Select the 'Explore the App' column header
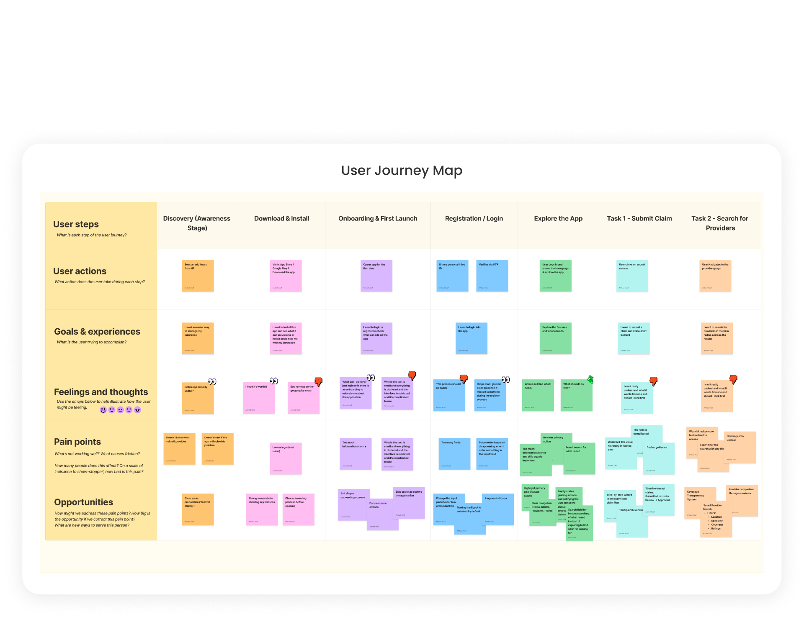 tap(558, 218)
